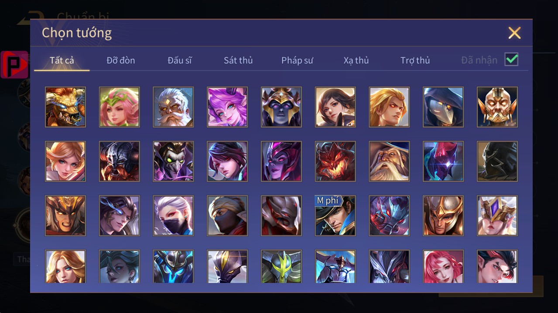Choose the plague doctor hooded hero
Screen dimensions: 558x313
[443, 107]
